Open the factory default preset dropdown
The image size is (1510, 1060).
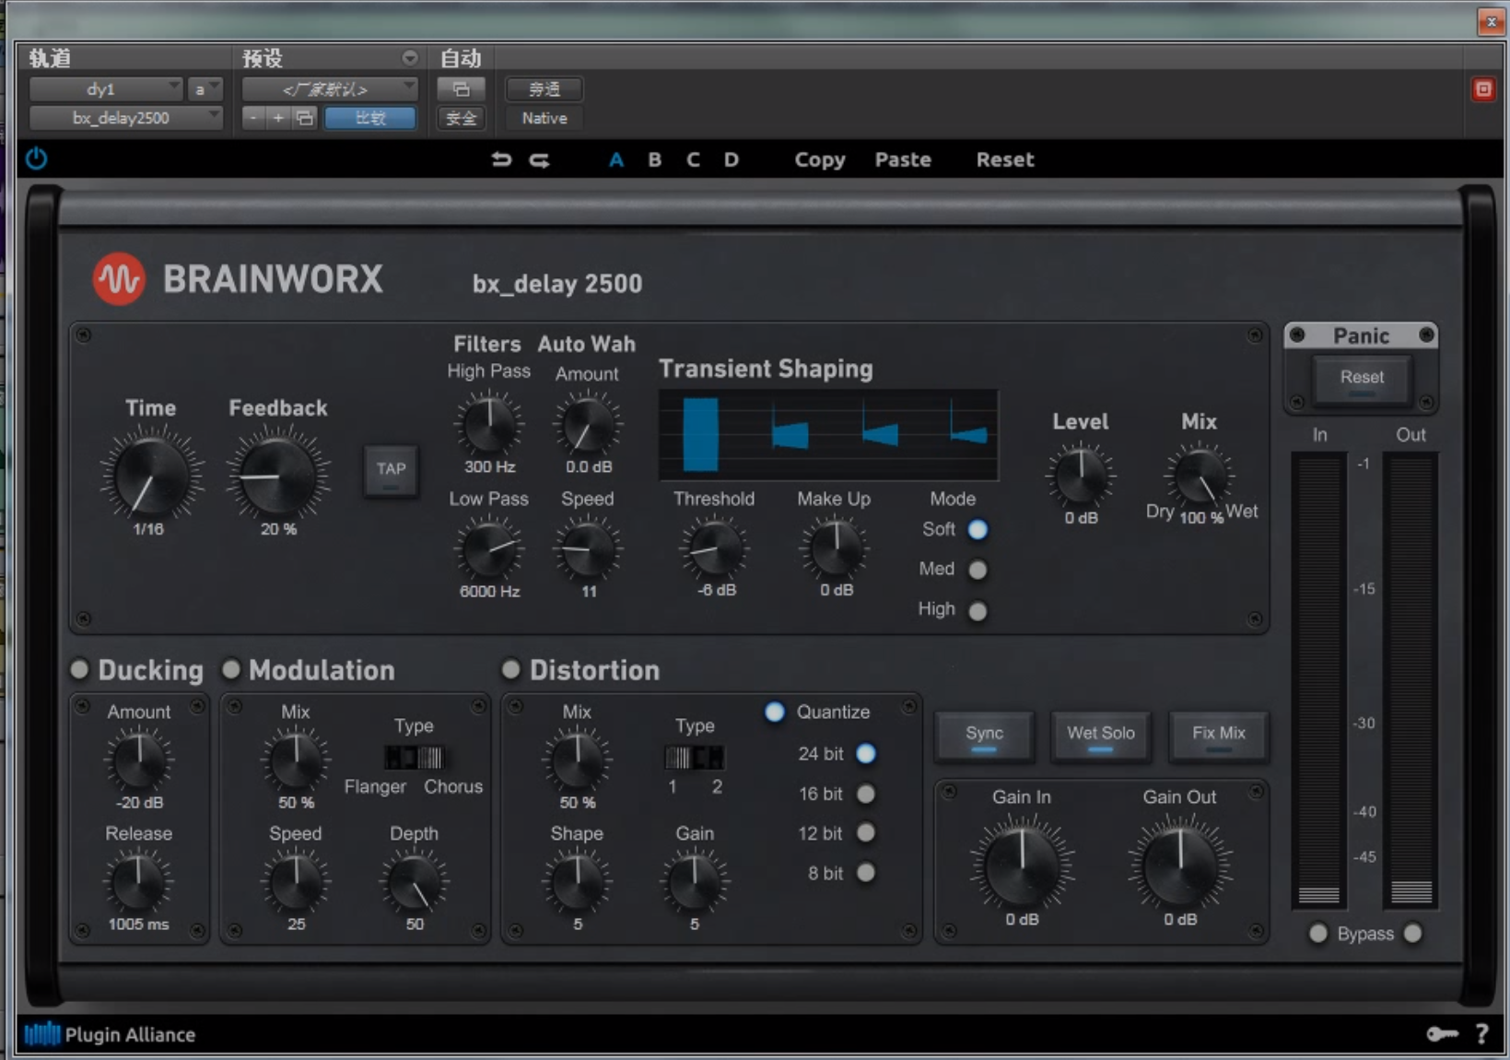point(329,89)
